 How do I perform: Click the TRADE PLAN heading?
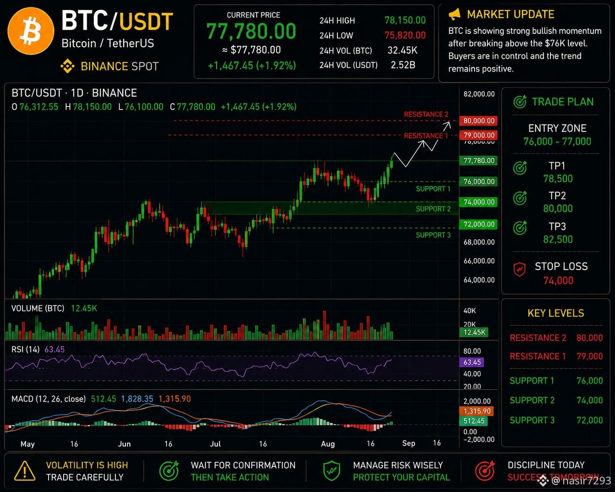coord(563,102)
